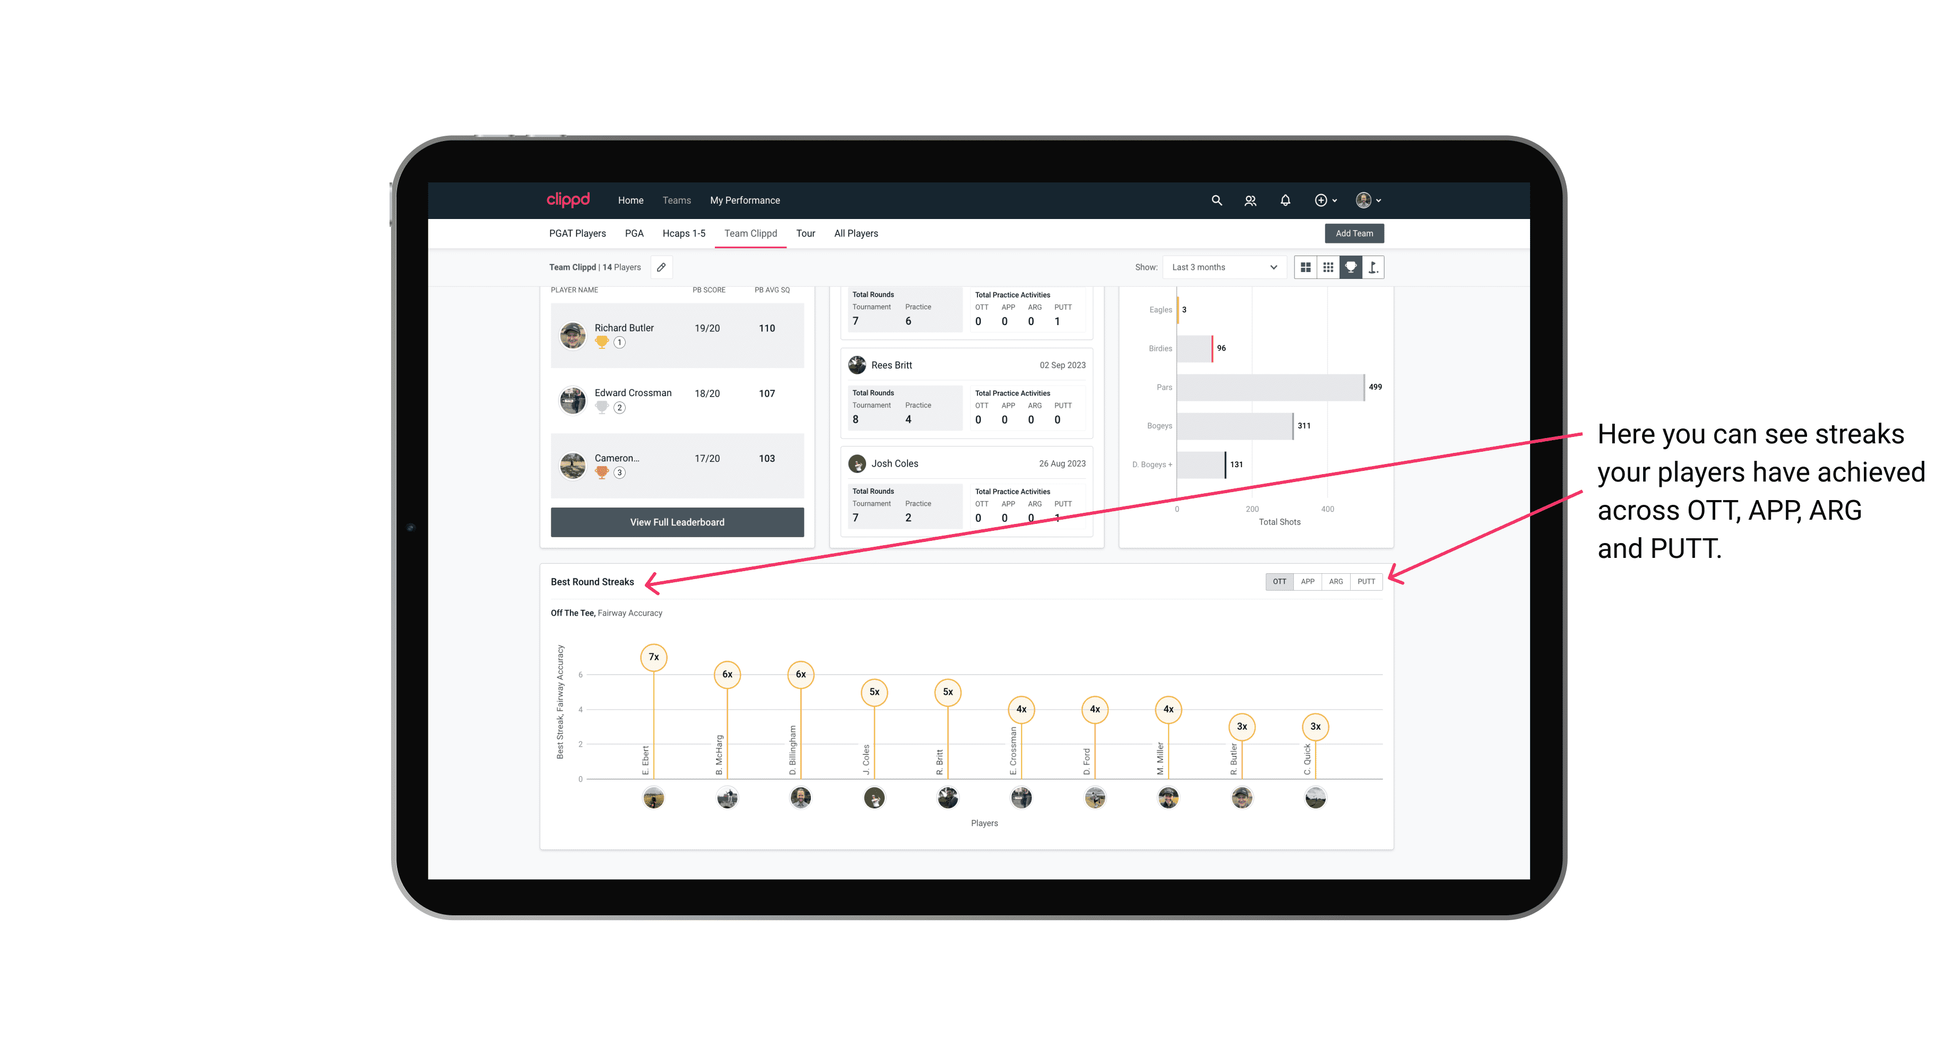
Task: Toggle the notification bell icon
Action: pyautogui.click(x=1283, y=200)
